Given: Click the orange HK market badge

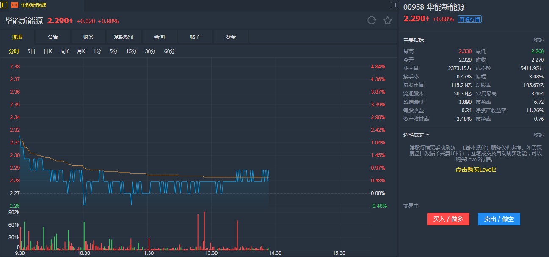Looking at the screenshot, I should click(14, 5).
